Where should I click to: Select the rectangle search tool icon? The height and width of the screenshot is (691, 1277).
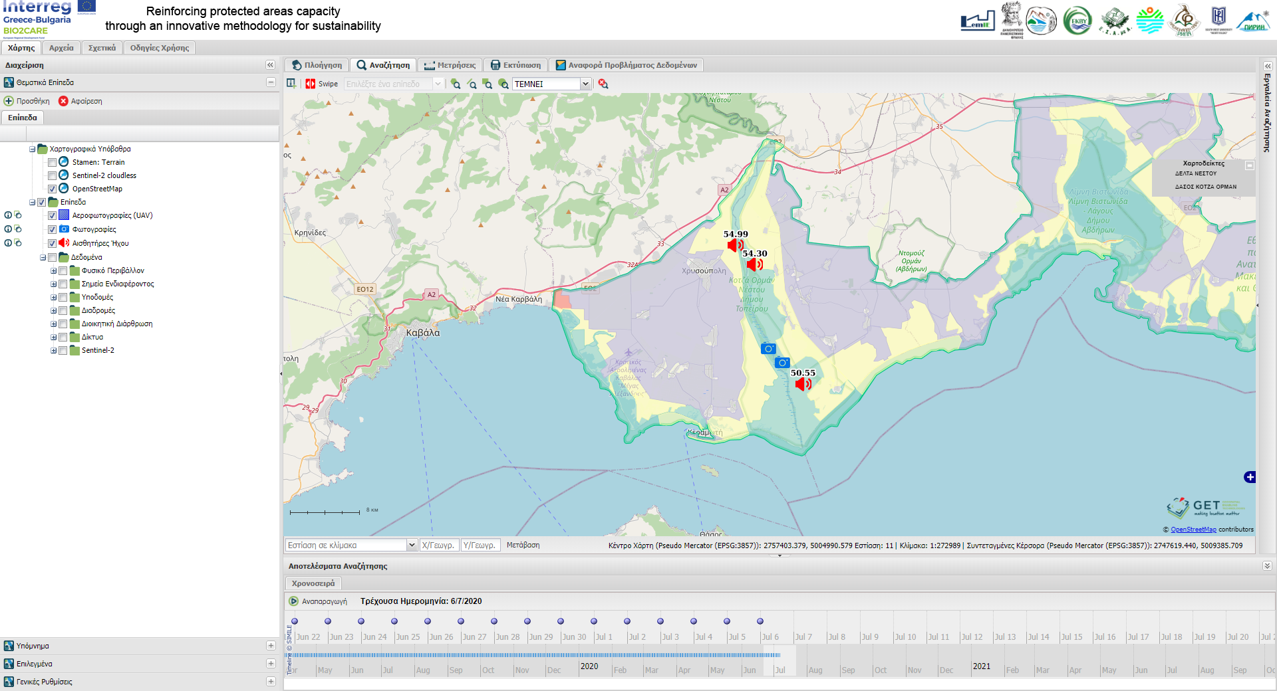tap(488, 84)
